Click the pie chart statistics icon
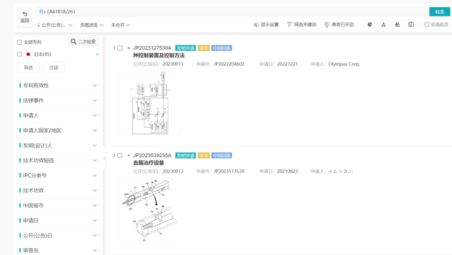Image resolution: width=452 pixels, height=255 pixels. (x=369, y=25)
